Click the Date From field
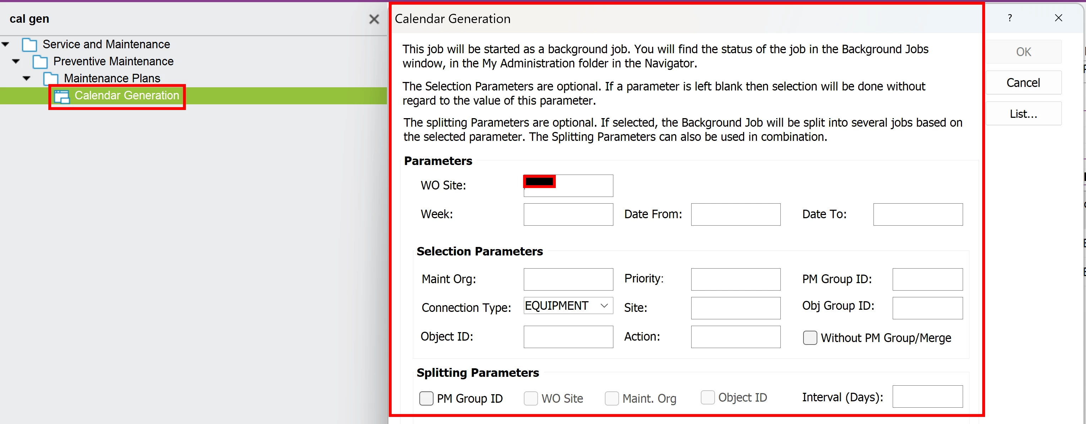This screenshot has width=1086, height=424. [736, 215]
